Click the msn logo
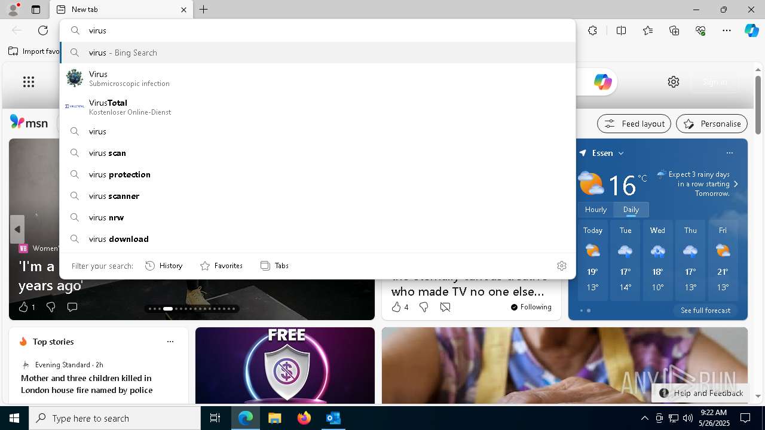 (x=29, y=122)
